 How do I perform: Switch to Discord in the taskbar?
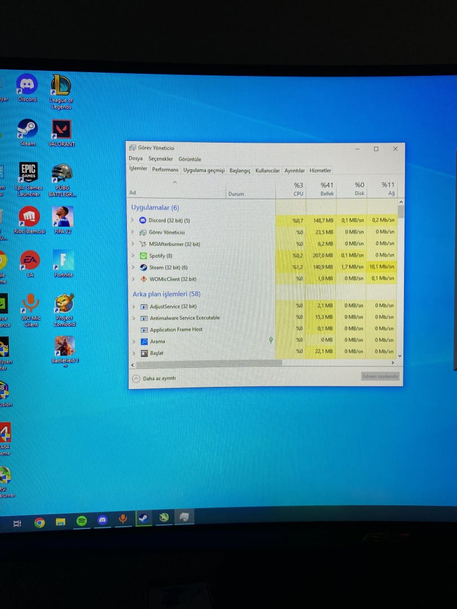click(x=102, y=520)
